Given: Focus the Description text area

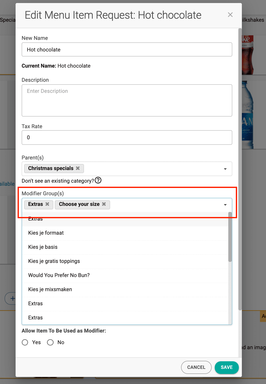Looking at the screenshot, I should (127, 100).
